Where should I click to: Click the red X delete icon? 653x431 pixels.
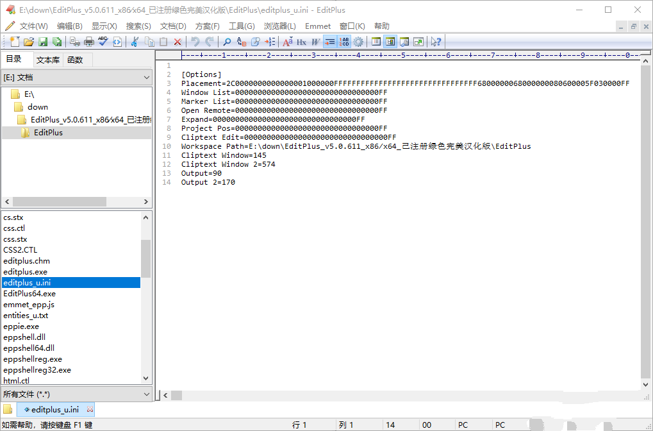[178, 42]
